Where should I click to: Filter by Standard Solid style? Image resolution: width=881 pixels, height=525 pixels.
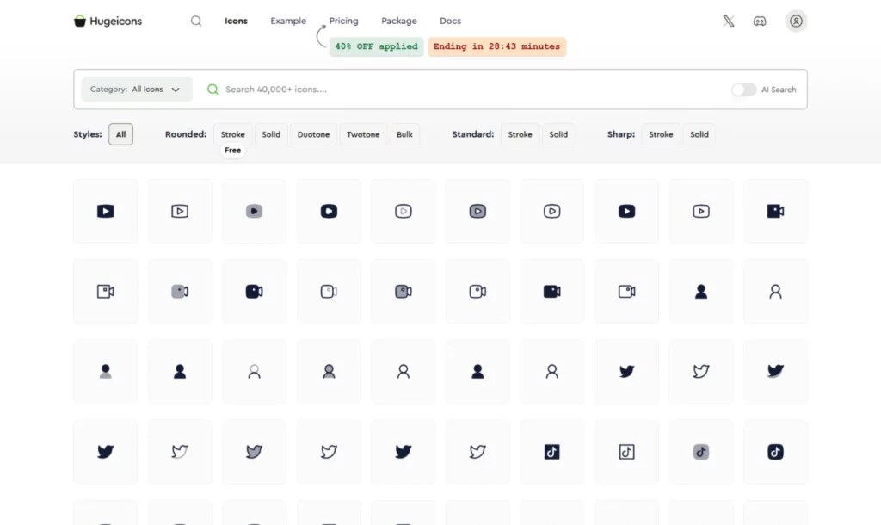(558, 134)
